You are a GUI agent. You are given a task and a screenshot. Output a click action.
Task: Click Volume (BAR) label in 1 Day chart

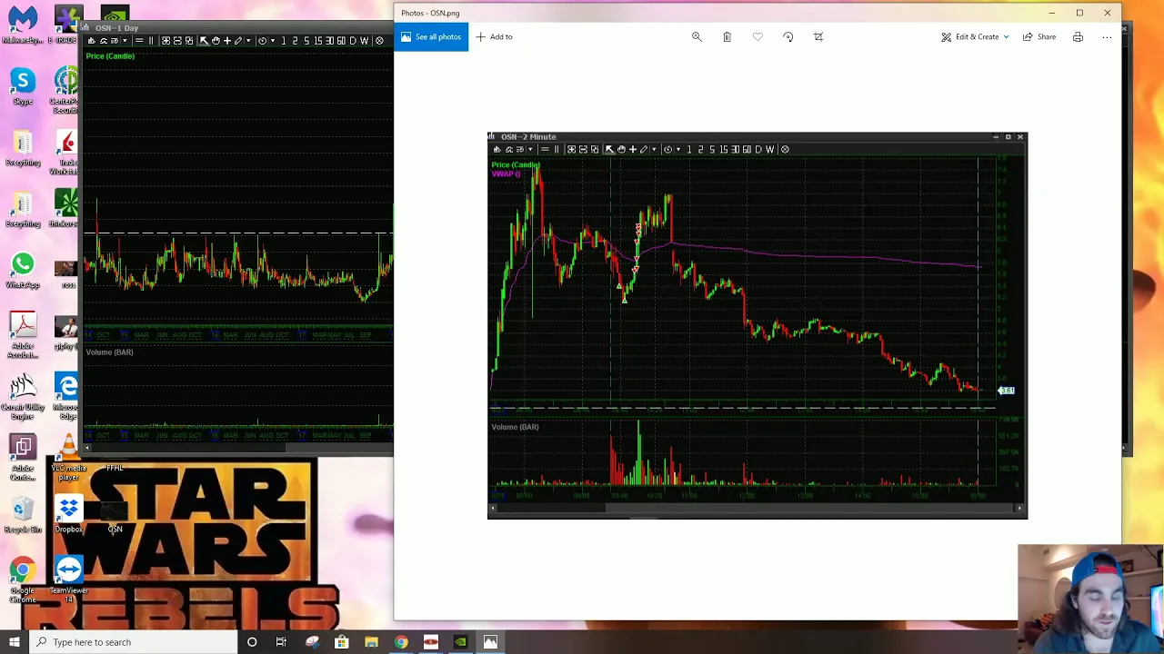109,352
